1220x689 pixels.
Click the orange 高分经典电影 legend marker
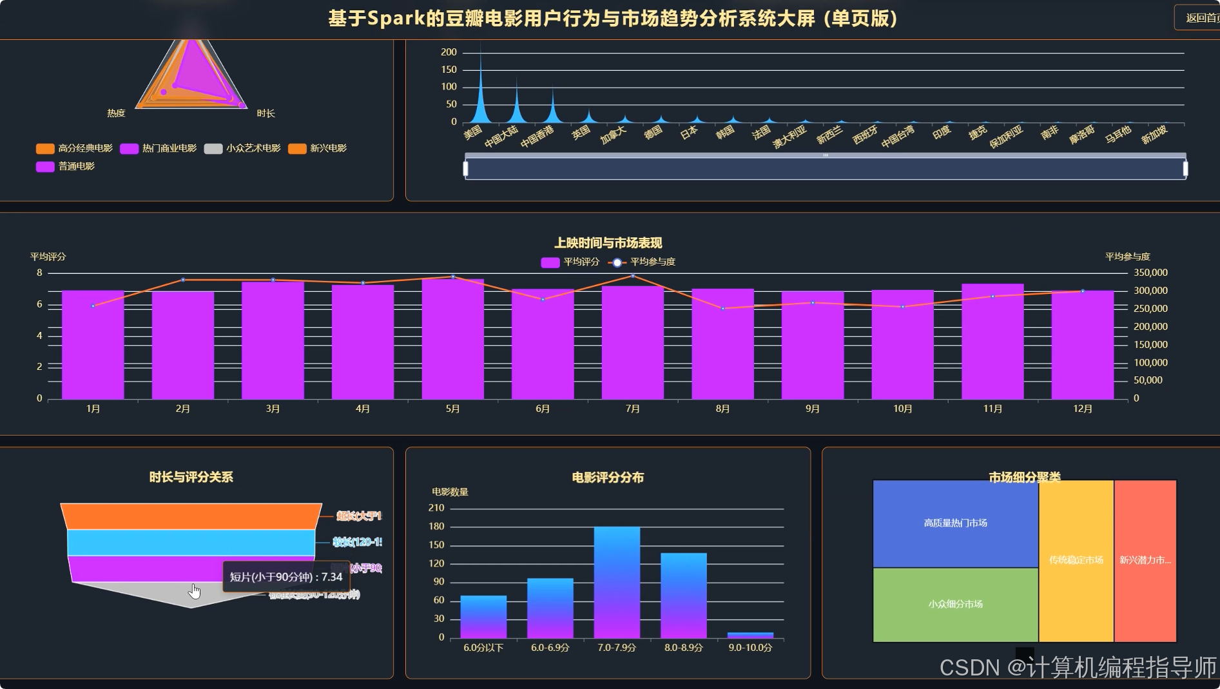point(45,148)
